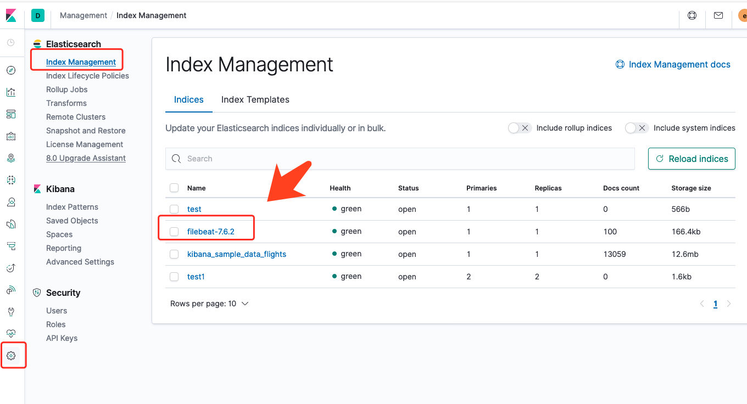Expand the Rows per page dropdown
Viewport: 747px width, 404px height.
click(x=209, y=304)
